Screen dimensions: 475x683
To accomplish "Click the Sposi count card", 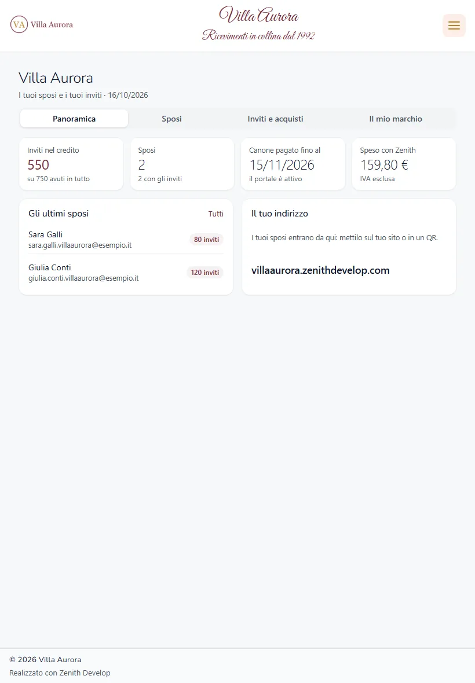I will [x=182, y=164].
